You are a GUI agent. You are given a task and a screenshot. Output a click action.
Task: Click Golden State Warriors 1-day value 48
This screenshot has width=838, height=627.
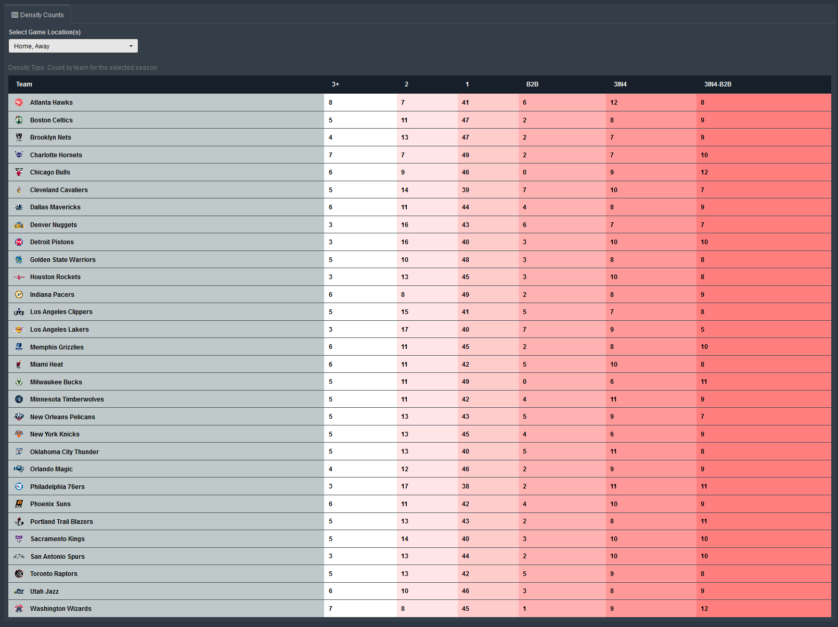[x=466, y=260]
